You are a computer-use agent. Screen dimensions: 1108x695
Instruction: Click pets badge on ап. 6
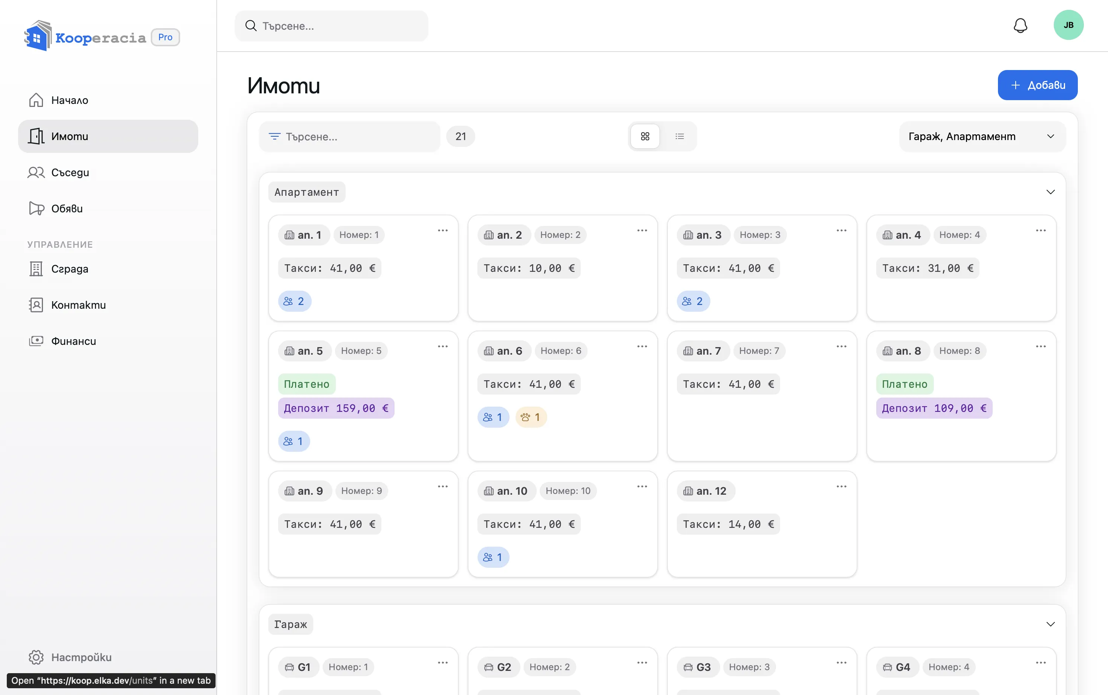point(531,418)
